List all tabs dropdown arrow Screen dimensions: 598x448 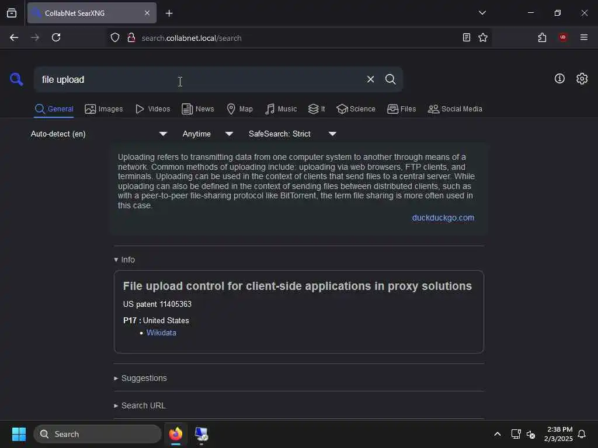coord(482,13)
